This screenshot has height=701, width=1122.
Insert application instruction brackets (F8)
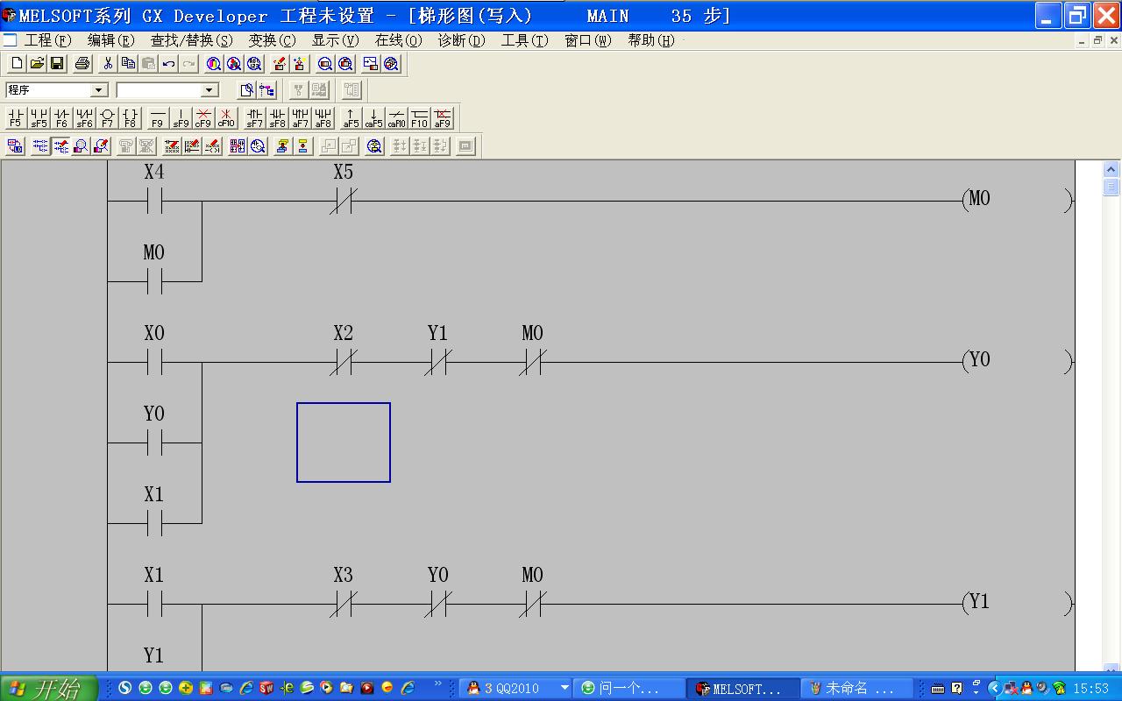130,118
